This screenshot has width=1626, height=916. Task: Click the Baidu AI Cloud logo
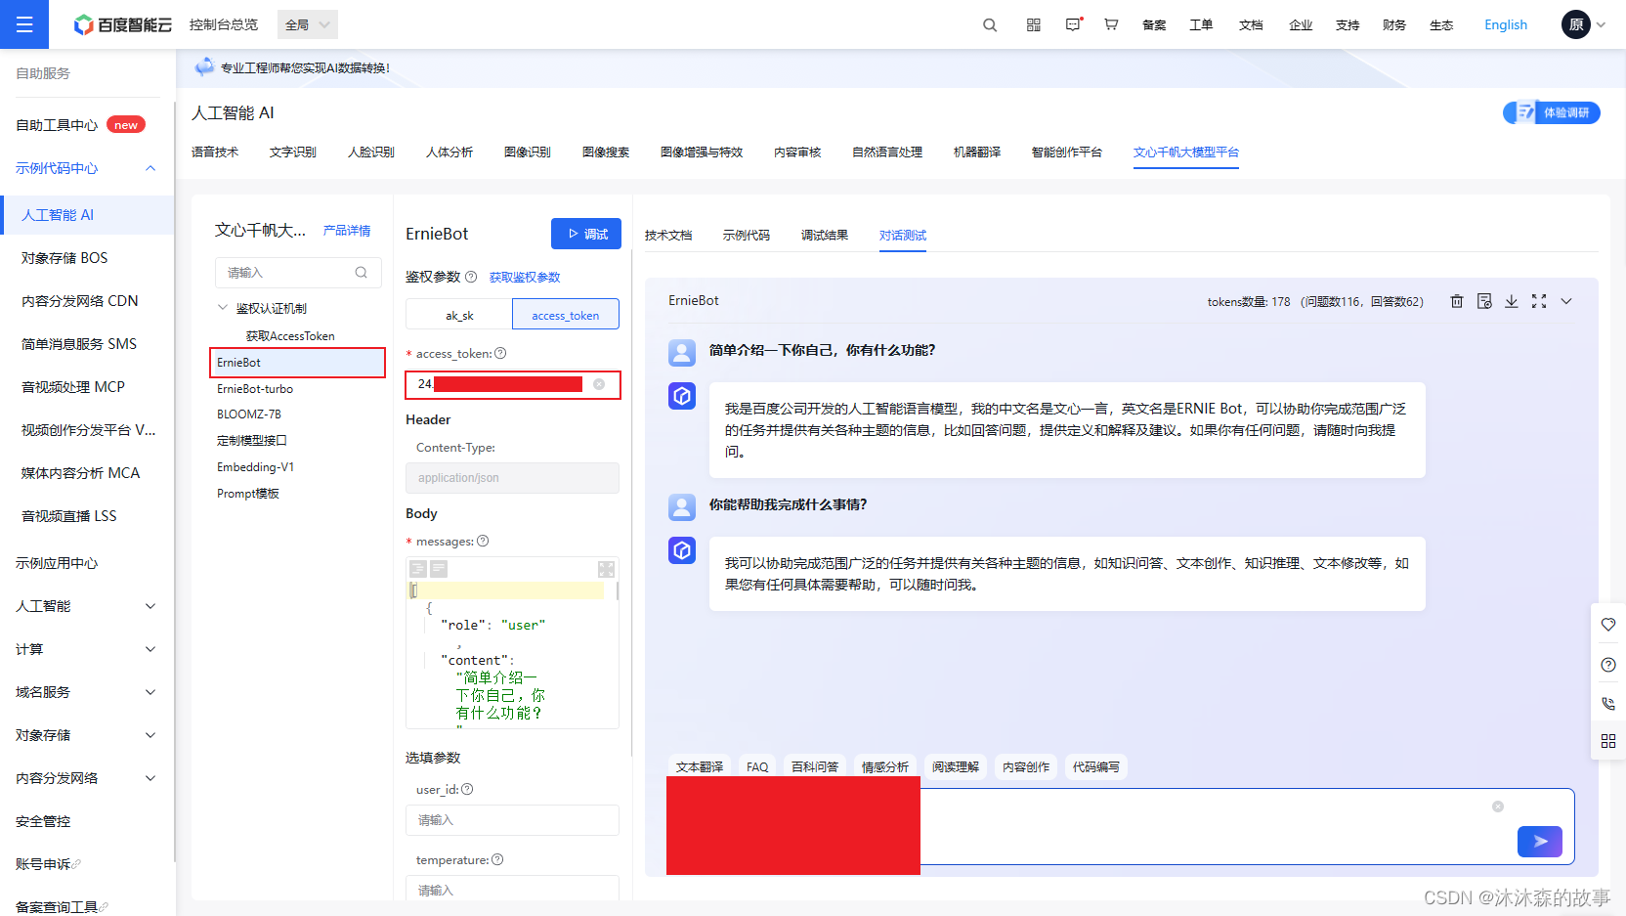[x=123, y=24]
